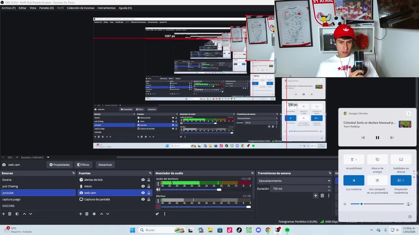Open Spotify from the taskbar

click(287, 230)
